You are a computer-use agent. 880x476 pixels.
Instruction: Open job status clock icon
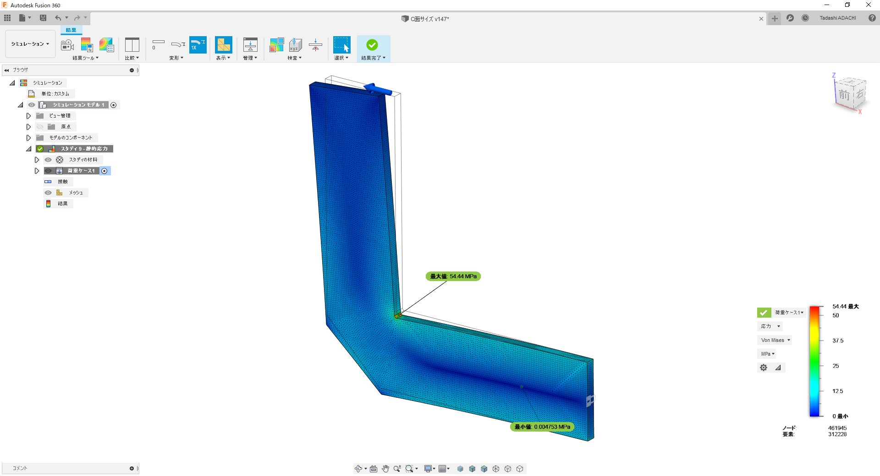805,18
